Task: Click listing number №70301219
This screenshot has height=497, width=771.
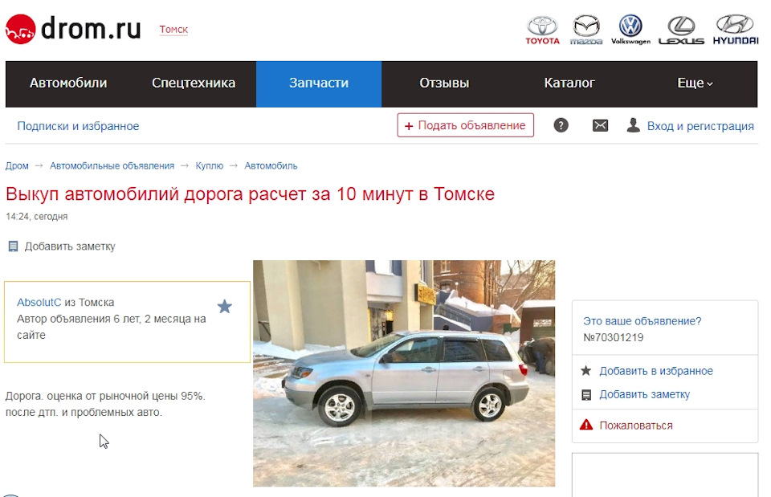Action: [613, 338]
